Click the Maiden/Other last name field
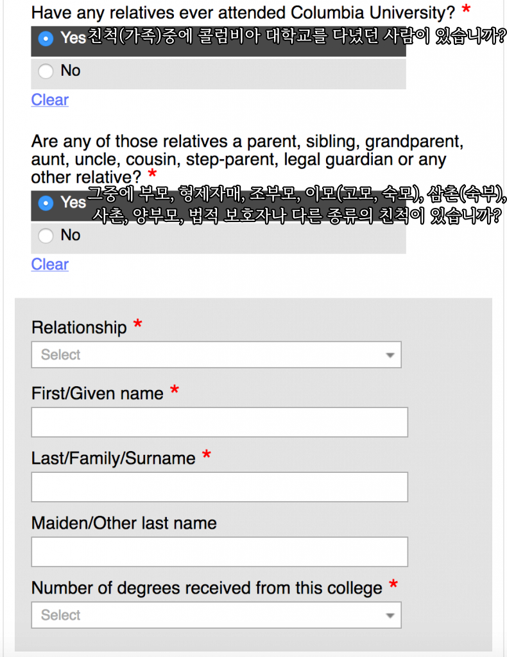 219,552
